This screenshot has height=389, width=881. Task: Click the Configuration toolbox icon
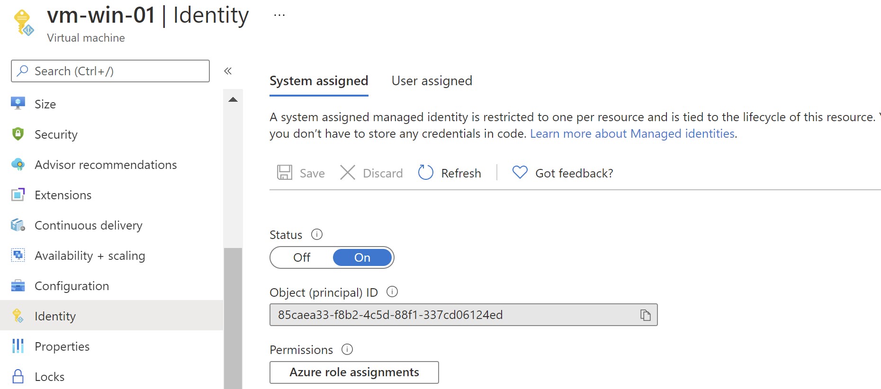18,285
